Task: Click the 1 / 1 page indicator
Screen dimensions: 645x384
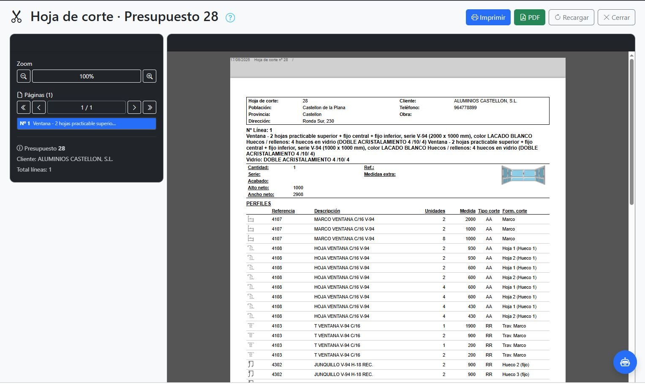Action: [x=87, y=107]
